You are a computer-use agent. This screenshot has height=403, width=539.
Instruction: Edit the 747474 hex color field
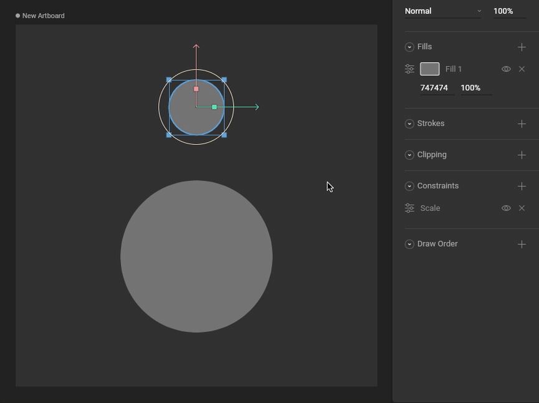pos(434,88)
